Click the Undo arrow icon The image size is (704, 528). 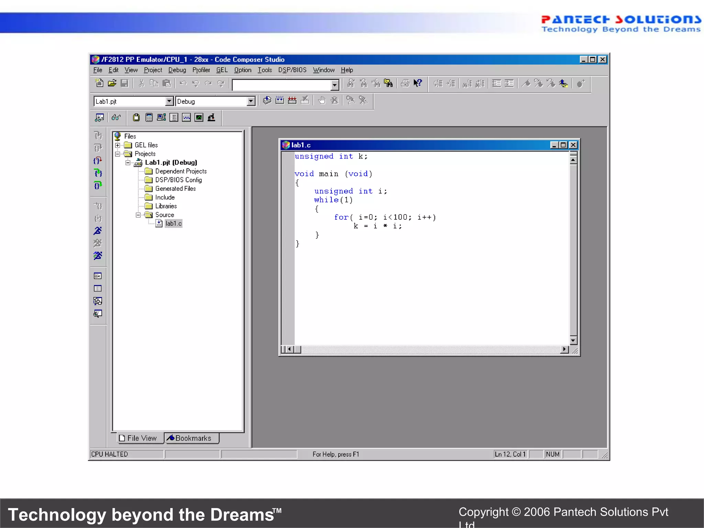pos(183,83)
